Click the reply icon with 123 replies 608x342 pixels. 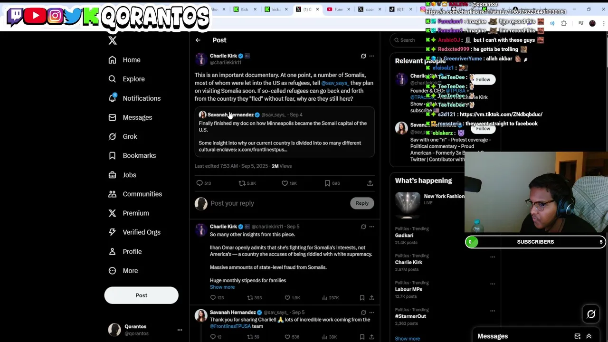[x=213, y=298]
